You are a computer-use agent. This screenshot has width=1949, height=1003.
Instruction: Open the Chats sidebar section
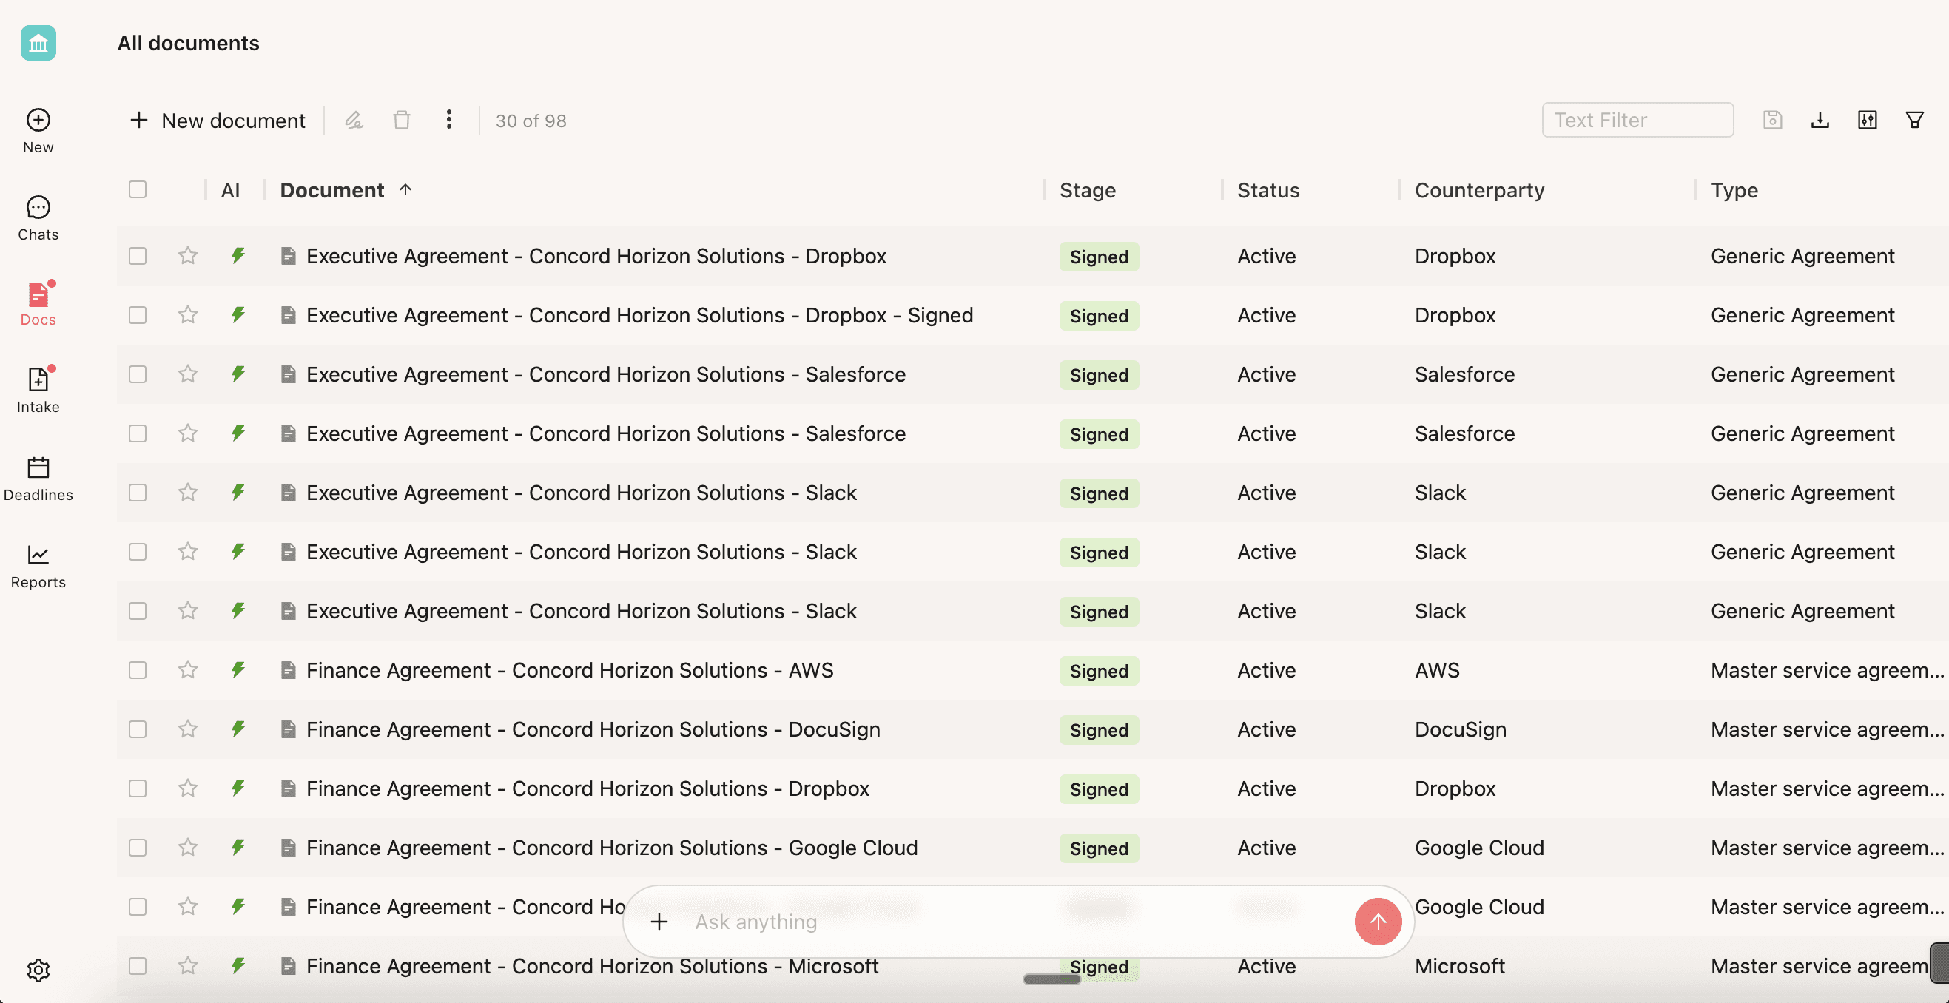pos(38,217)
